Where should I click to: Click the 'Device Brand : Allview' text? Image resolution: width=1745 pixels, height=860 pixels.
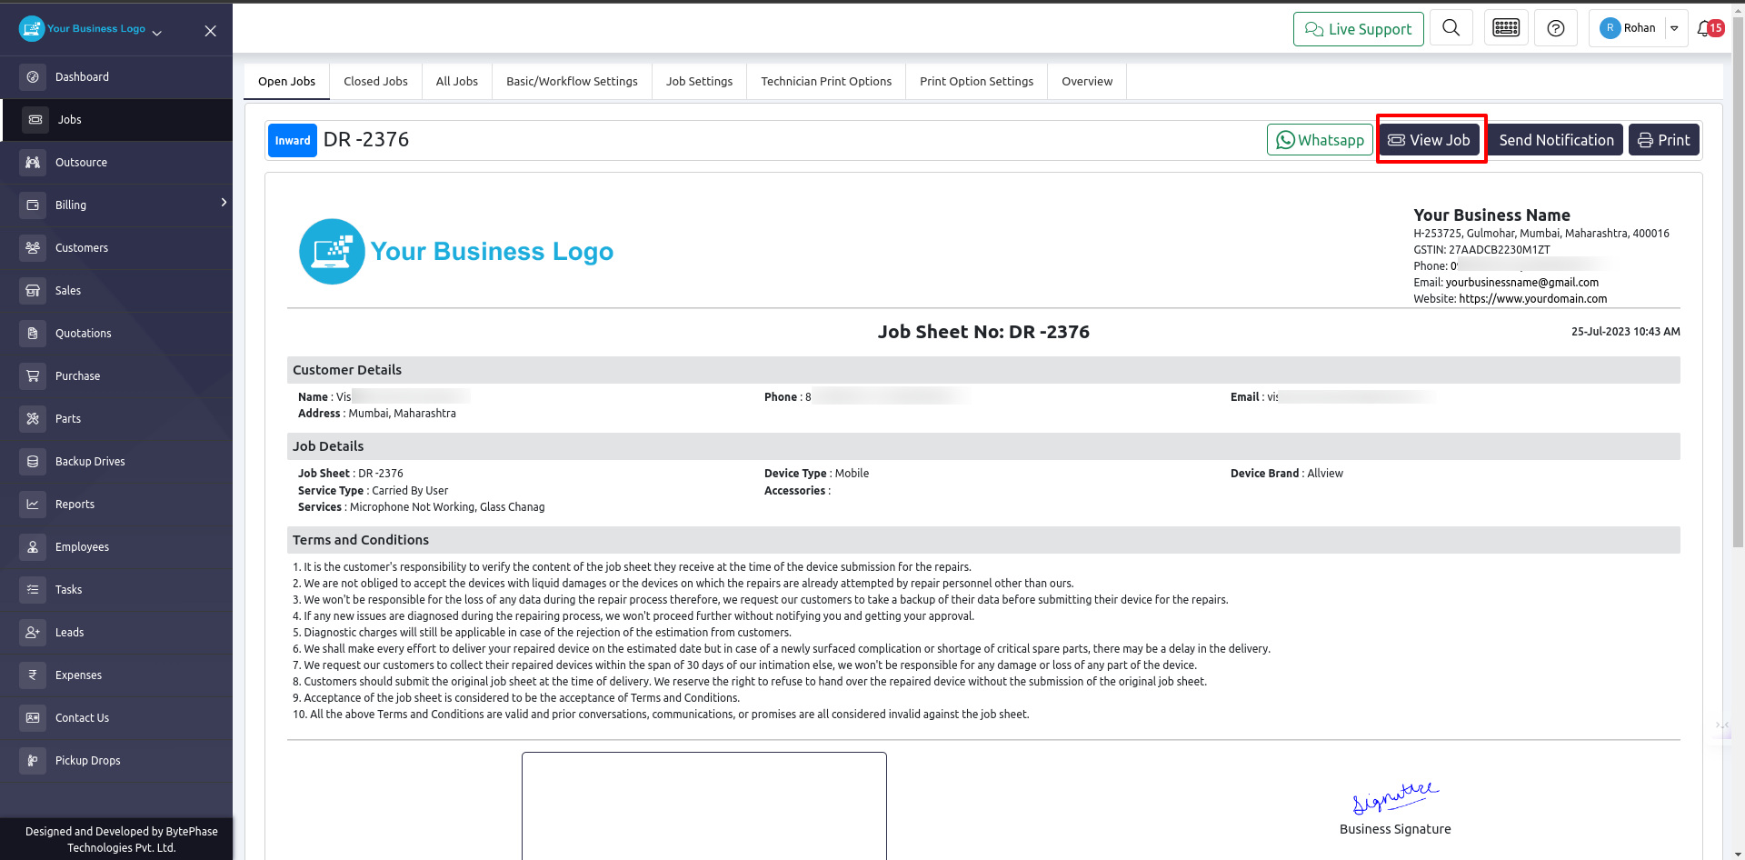pos(1287,474)
